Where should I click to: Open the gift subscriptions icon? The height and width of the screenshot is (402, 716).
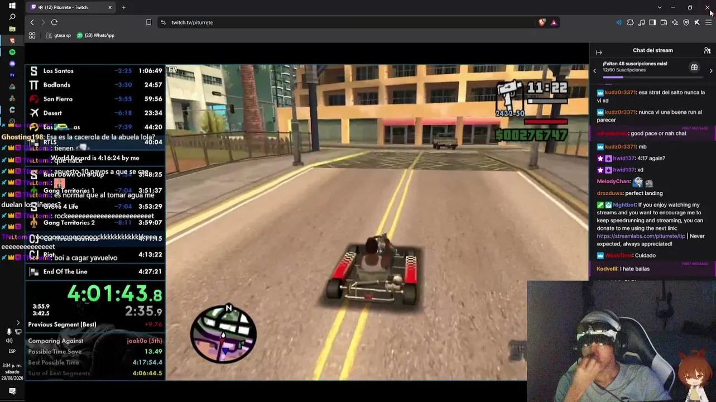tap(694, 68)
